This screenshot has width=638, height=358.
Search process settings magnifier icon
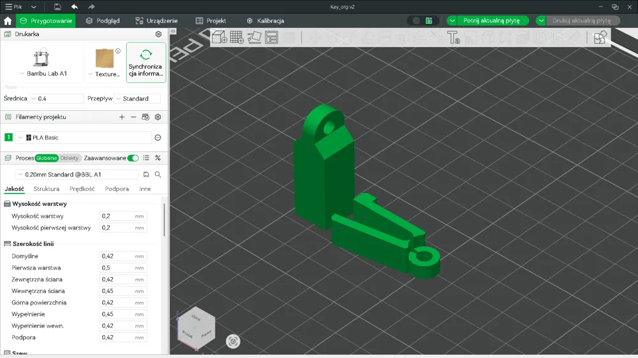click(x=158, y=175)
